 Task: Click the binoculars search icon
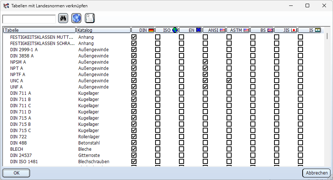point(63,18)
